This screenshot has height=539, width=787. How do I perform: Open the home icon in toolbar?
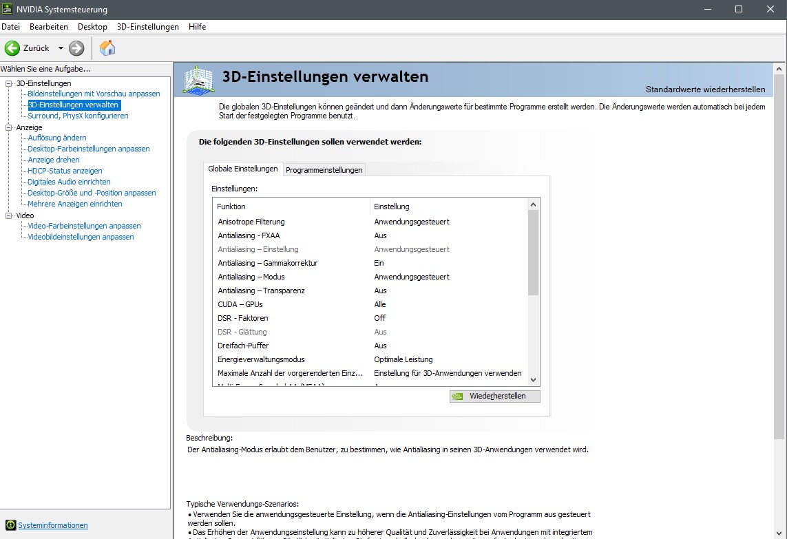tap(107, 48)
